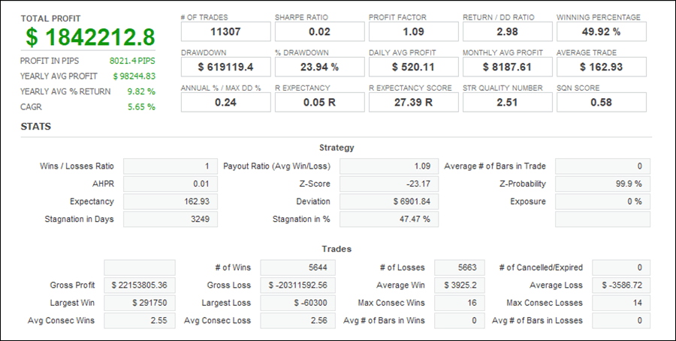Click the Return / DD Ratio value
This screenshot has height=341, width=676.
(x=507, y=31)
